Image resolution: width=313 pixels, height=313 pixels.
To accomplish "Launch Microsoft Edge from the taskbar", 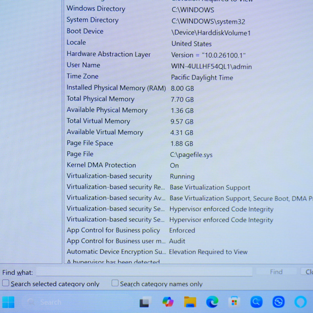I will 212,302.
